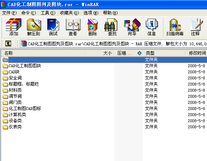Image resolution: width=207 pixels, height=161 pixels.
Task: Sort by 名称 column header
Action: click(43, 53)
